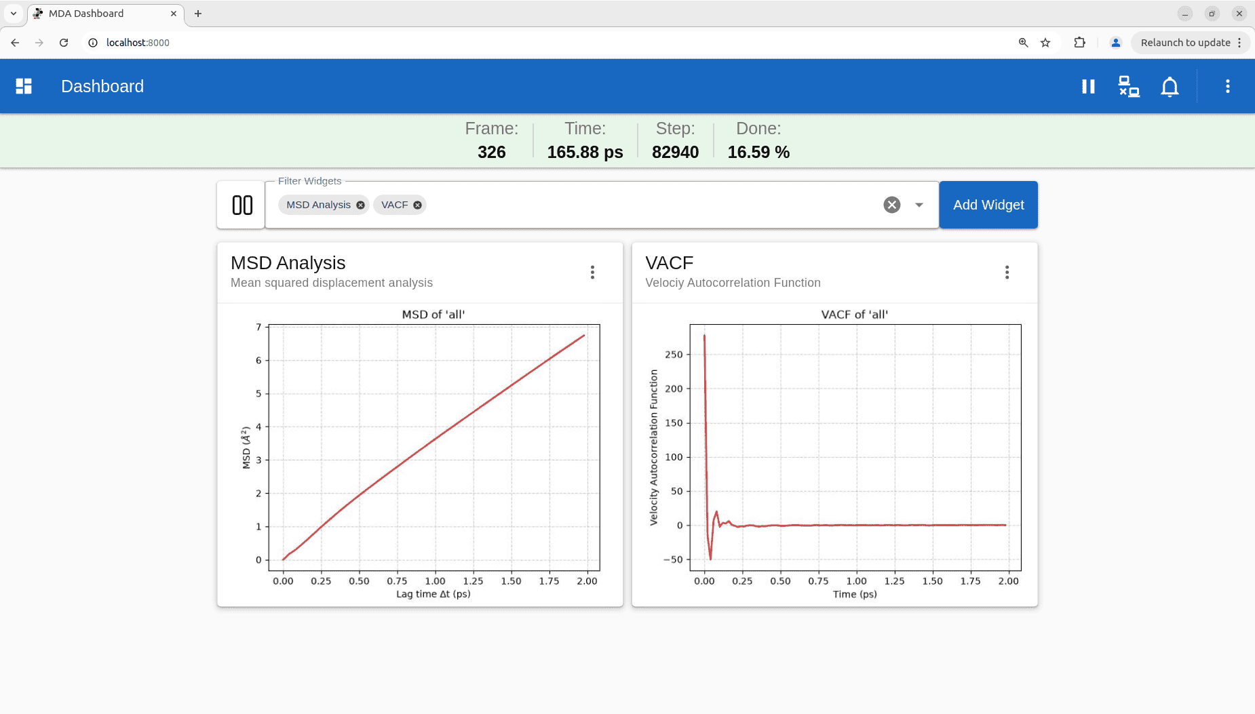Toggle the two-column layout icon button
1255x714 pixels.
(x=242, y=205)
